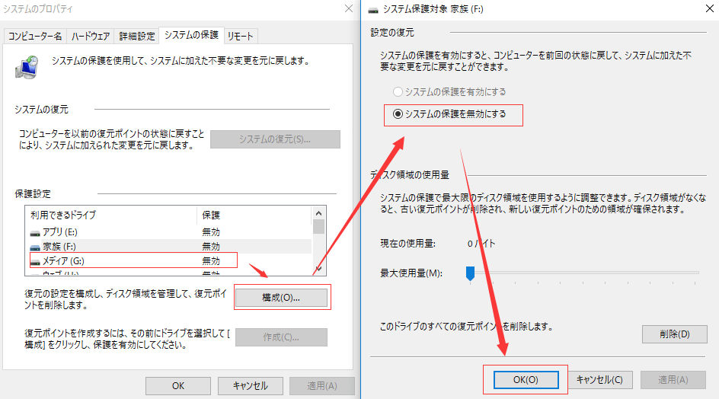
Task: Click the 無効 status of アプリ (E:)
Action: (x=211, y=232)
